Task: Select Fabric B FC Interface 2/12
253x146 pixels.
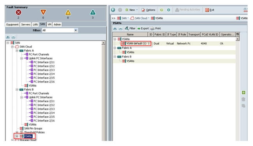Action: [x=42, y=105]
